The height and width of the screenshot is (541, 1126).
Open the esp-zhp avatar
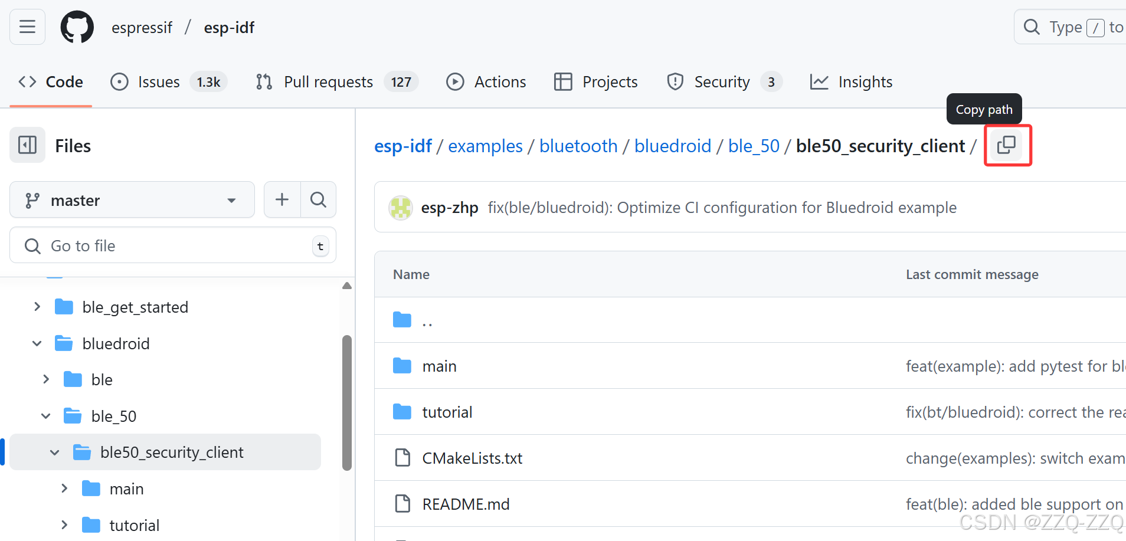[401, 208]
